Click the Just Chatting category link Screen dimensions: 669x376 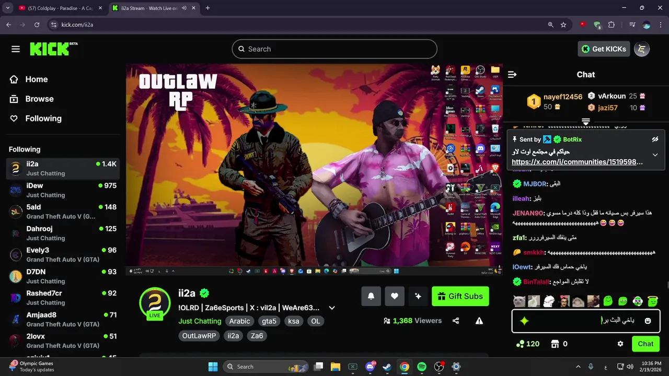(200, 321)
